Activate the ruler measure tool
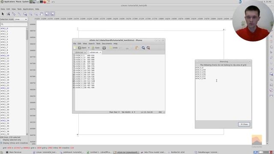Image resolution: width=274 pixels, height=154 pixels. tap(14, 14)
